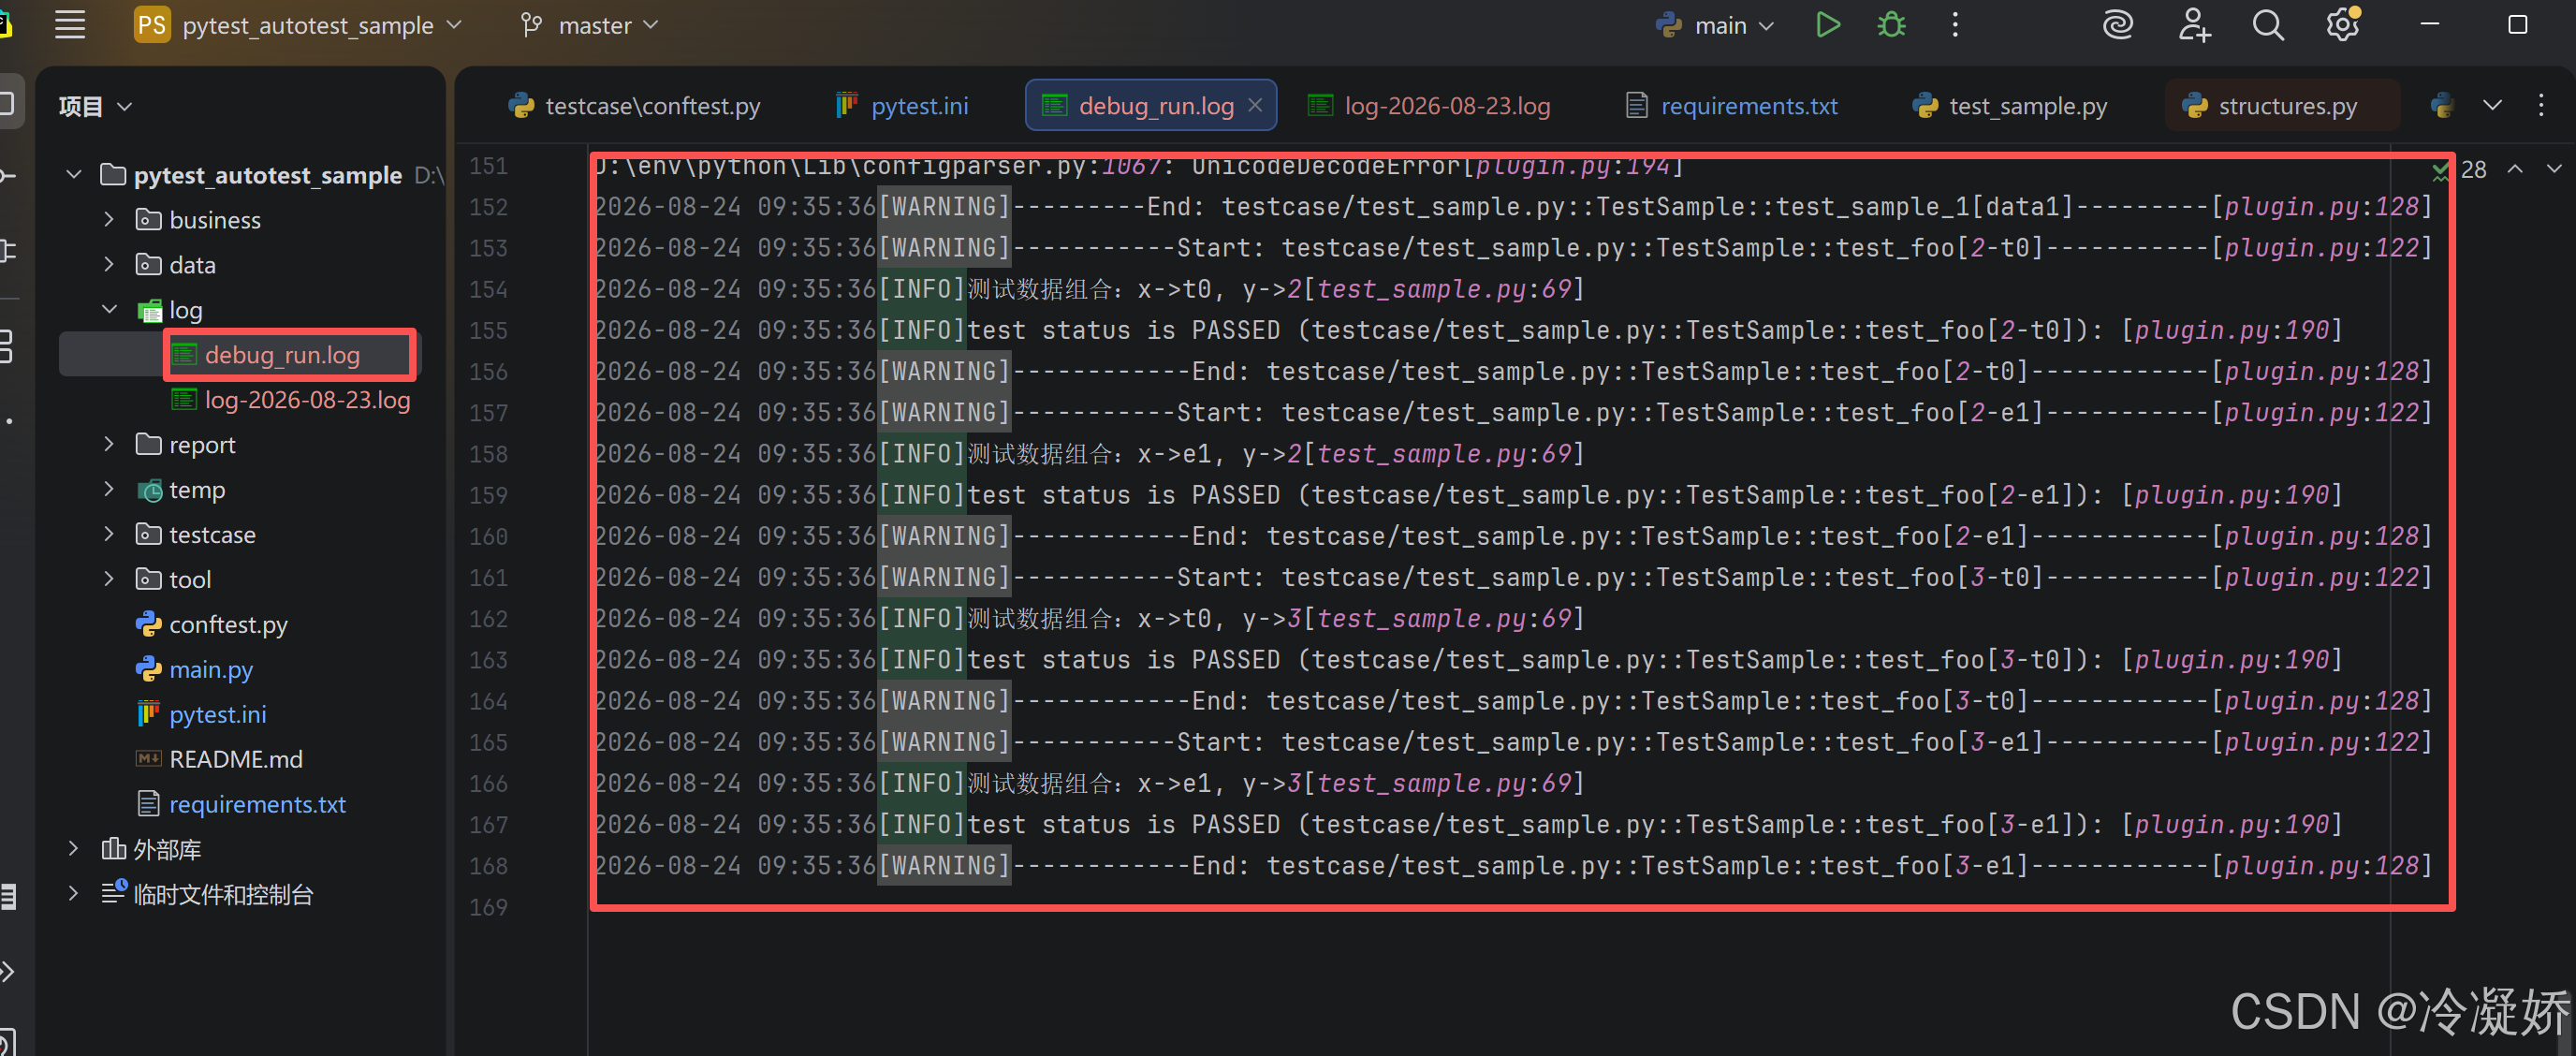Expand the testcase folder
This screenshot has width=2576, height=1056.
pos(109,534)
